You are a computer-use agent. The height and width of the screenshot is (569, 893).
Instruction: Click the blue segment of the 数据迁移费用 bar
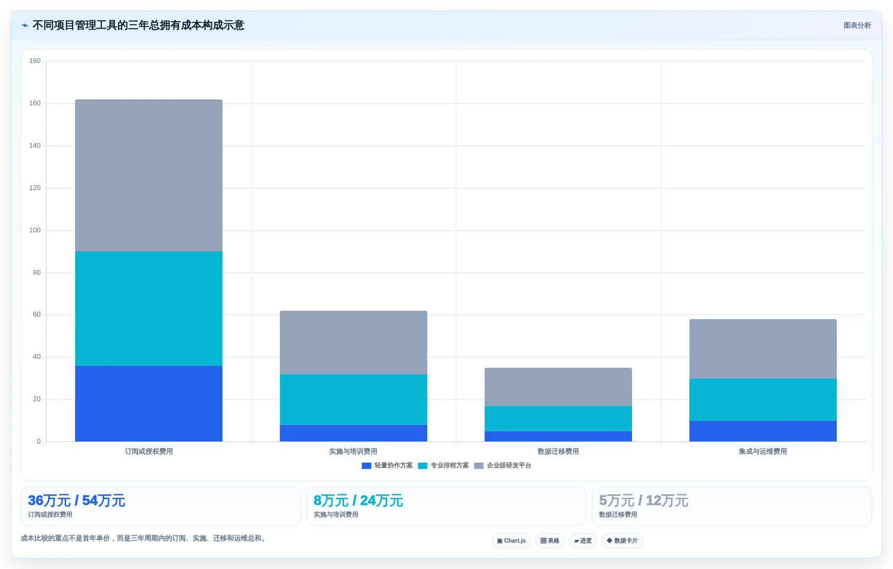point(558,436)
